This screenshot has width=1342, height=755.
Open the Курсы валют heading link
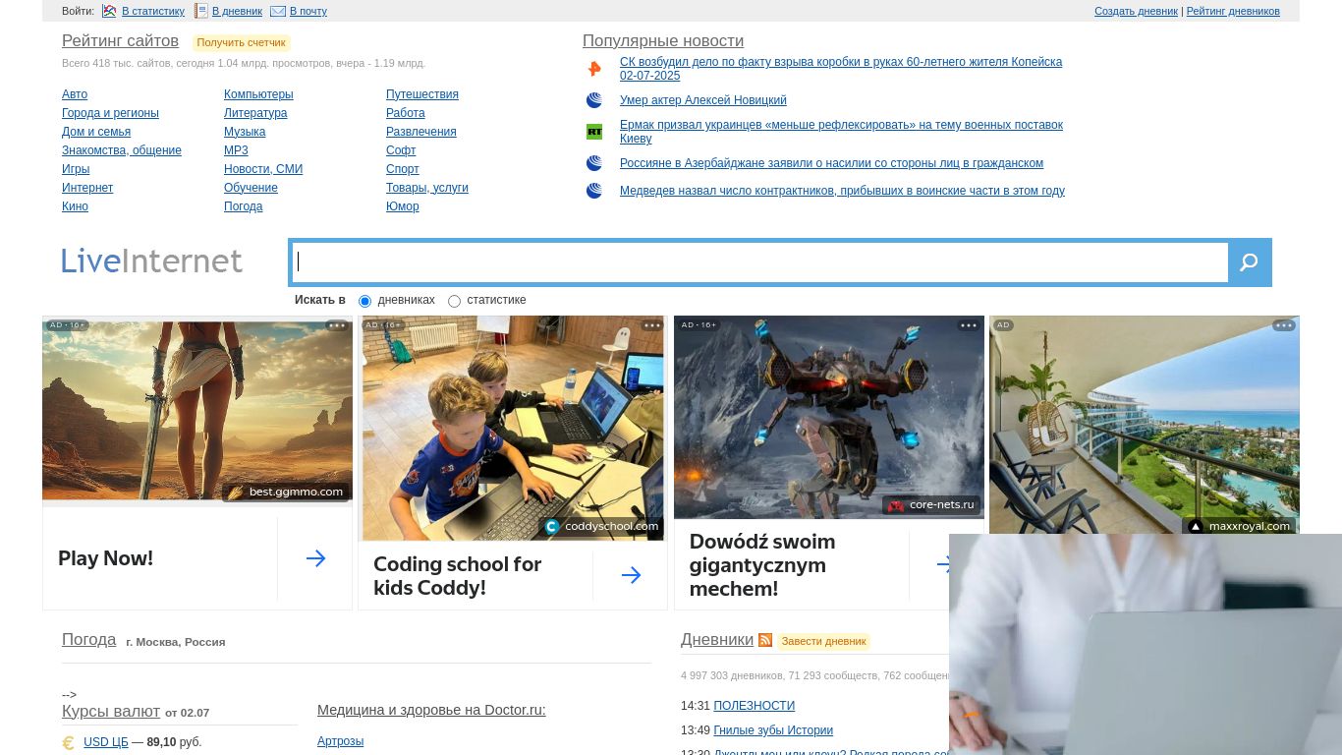(x=111, y=711)
